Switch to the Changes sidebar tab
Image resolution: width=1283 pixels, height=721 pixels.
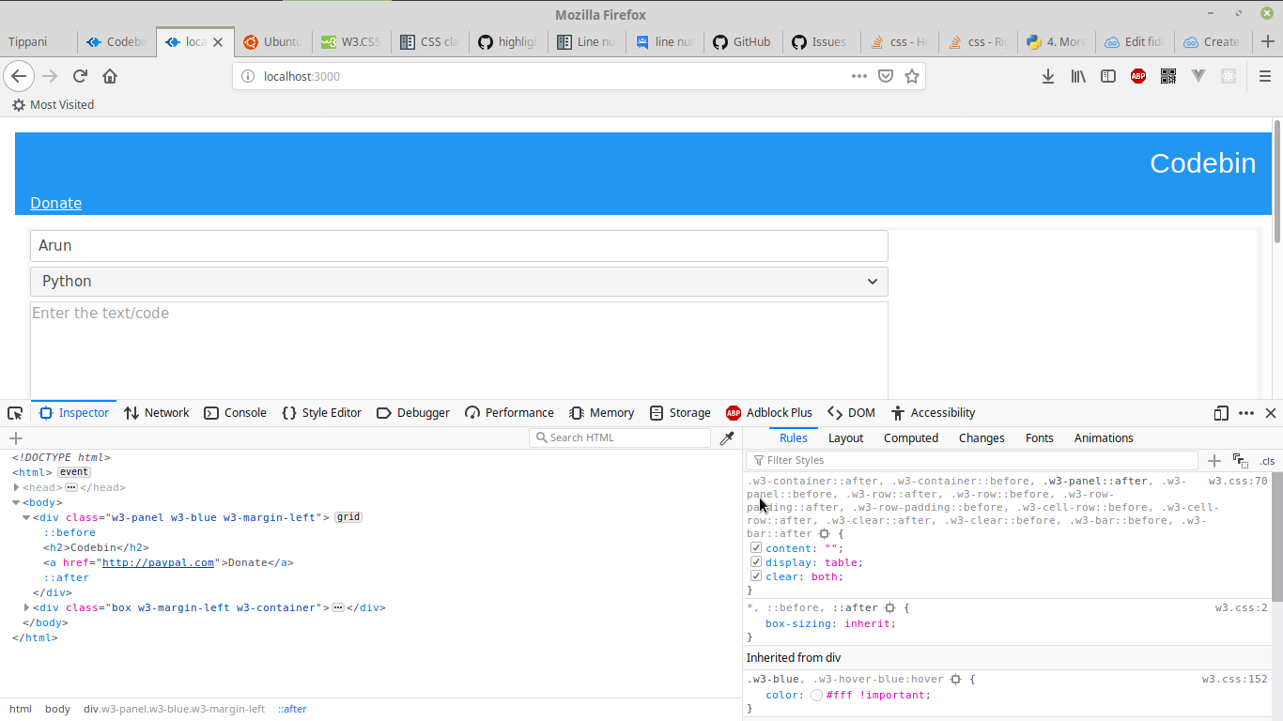tap(982, 438)
